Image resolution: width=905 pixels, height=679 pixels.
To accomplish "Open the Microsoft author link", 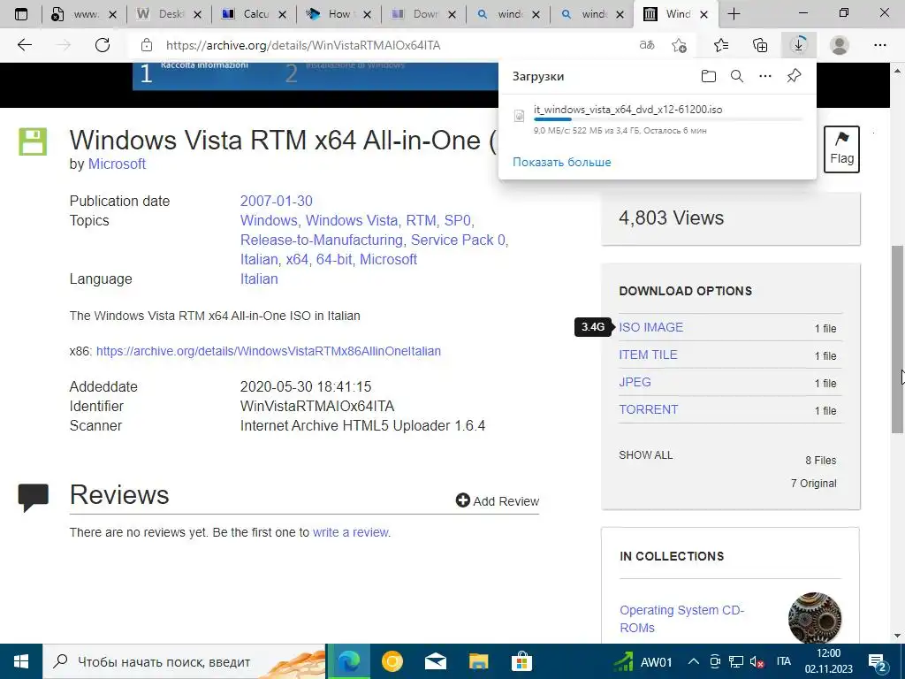I will 117,164.
